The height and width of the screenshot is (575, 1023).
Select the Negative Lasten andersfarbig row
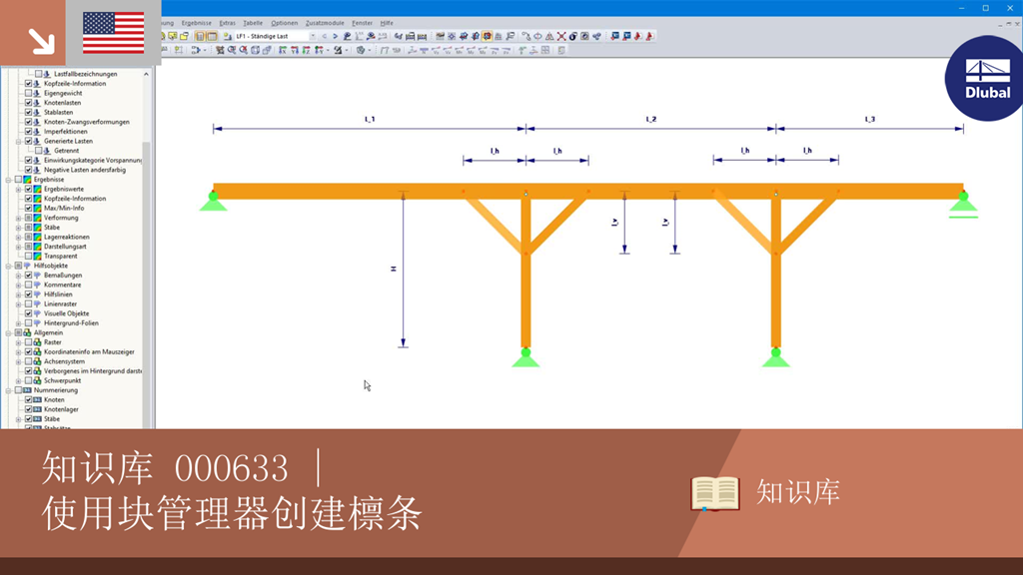tap(85, 170)
